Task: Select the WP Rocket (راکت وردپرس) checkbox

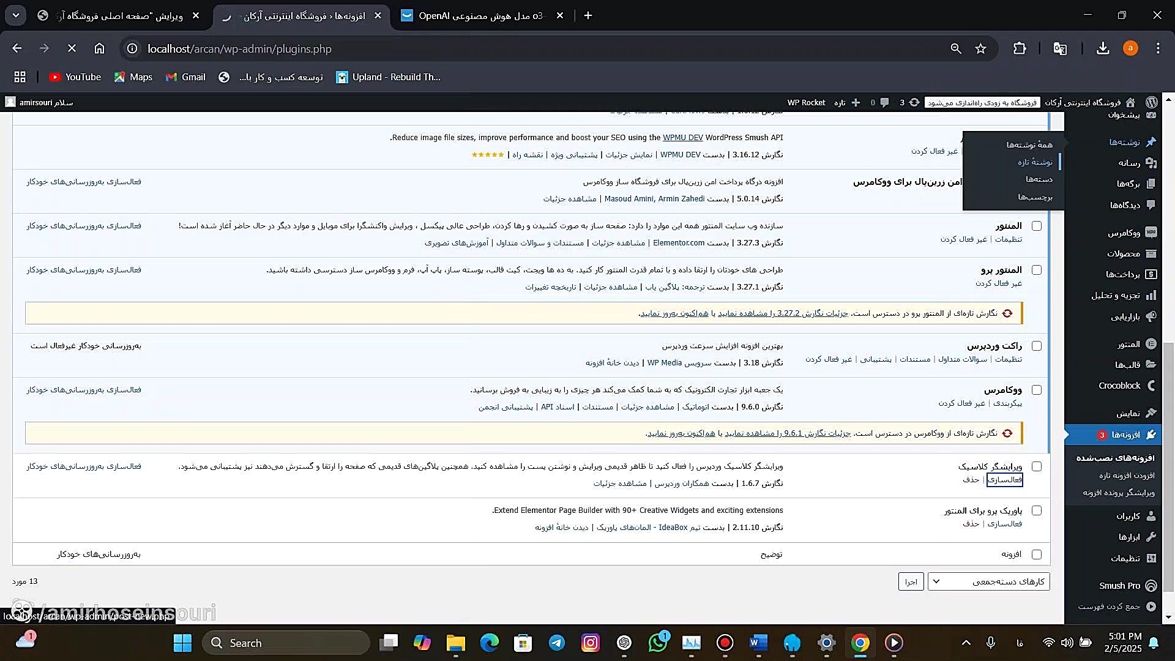Action: coord(1037,346)
